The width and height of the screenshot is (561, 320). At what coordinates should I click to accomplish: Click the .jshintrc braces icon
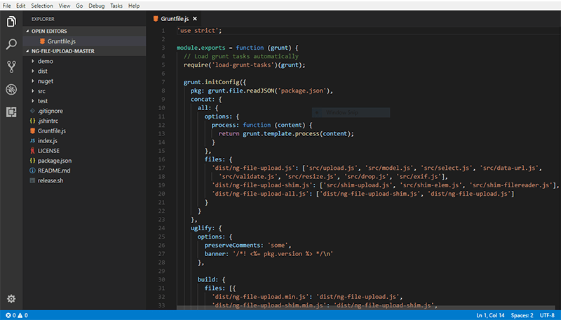(x=32, y=121)
